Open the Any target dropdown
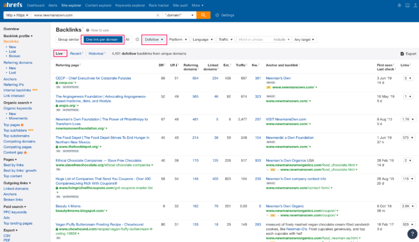 click(x=304, y=40)
